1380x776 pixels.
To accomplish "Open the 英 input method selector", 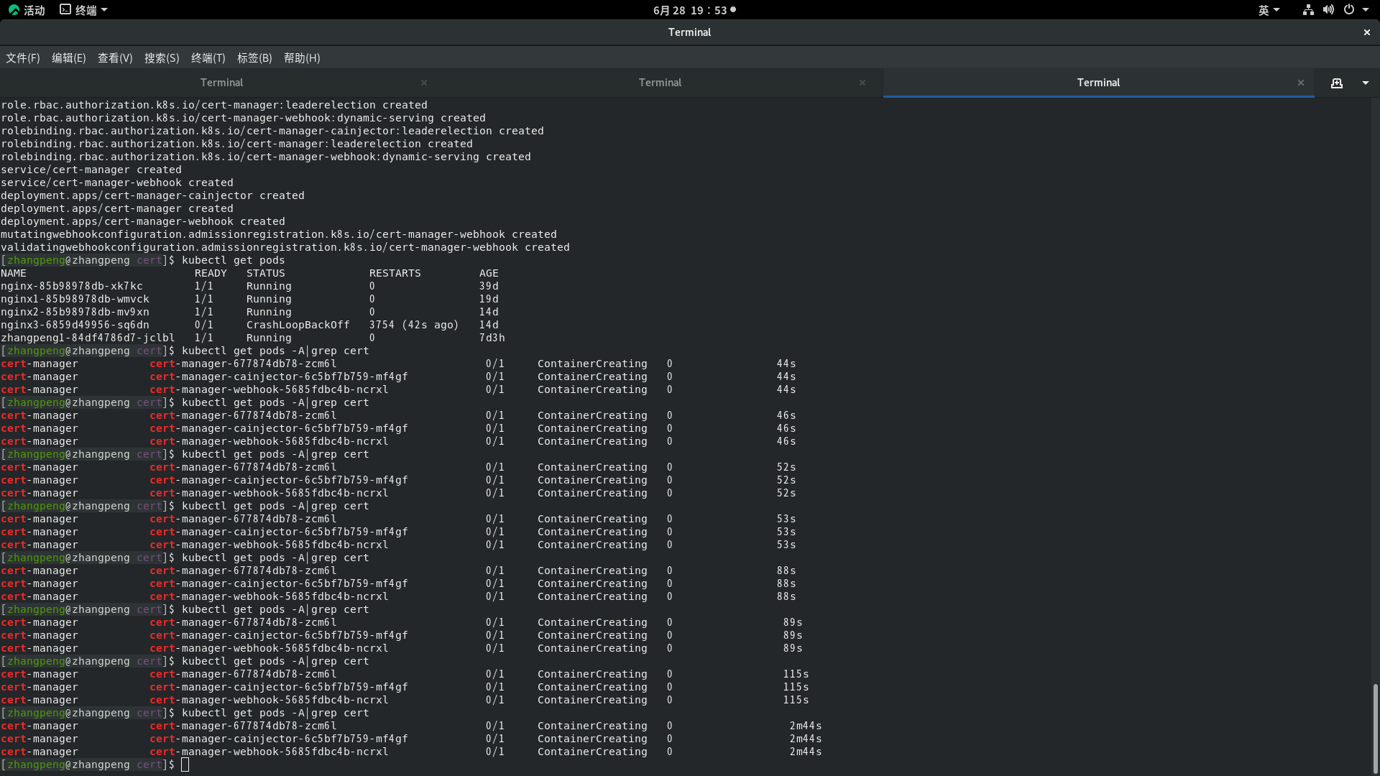I will tap(1269, 10).
